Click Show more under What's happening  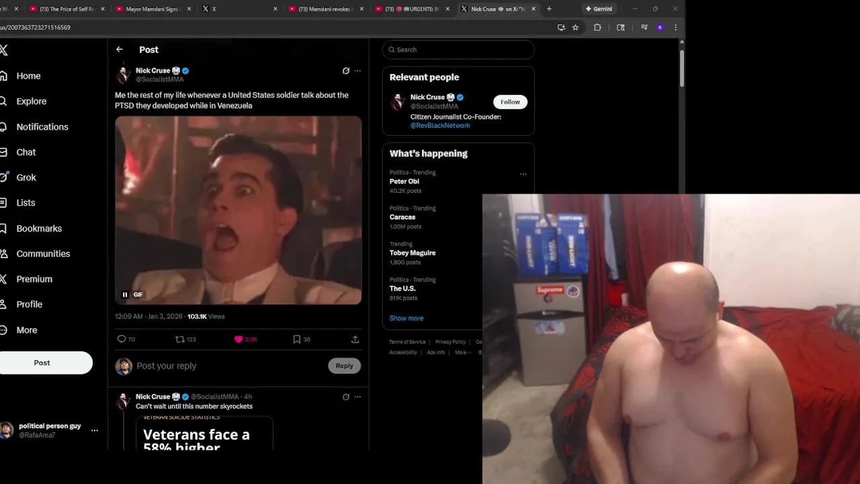[406, 318]
